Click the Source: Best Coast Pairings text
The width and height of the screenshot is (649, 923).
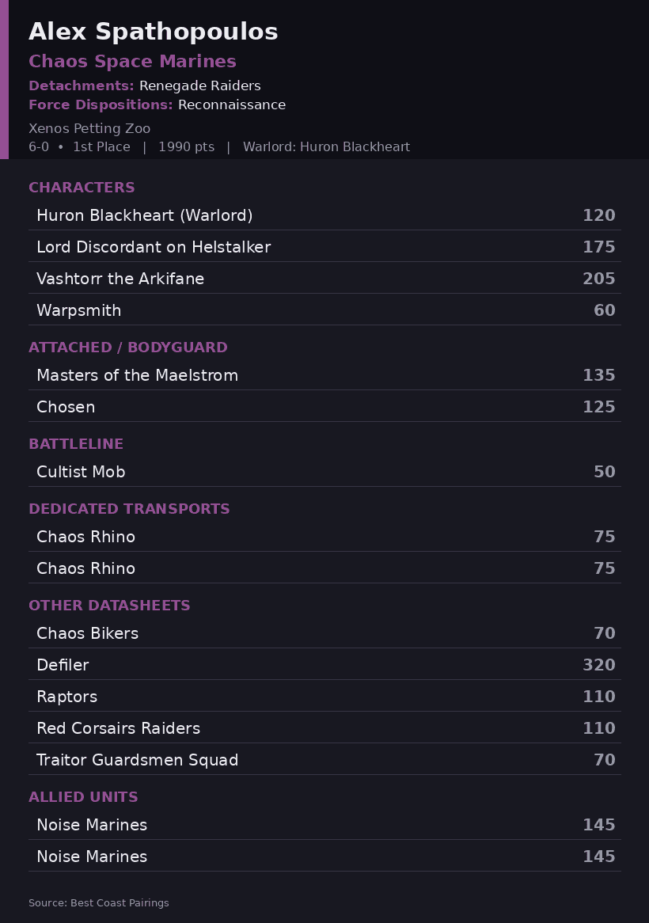pyautogui.click(x=99, y=903)
